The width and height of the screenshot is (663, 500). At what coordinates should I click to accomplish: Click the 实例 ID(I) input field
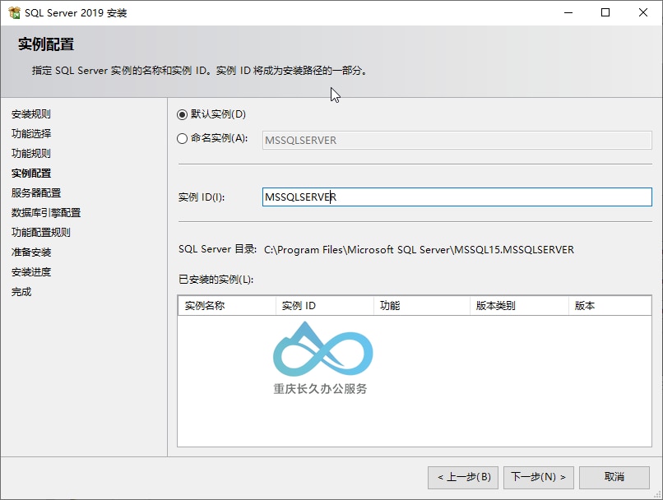457,197
